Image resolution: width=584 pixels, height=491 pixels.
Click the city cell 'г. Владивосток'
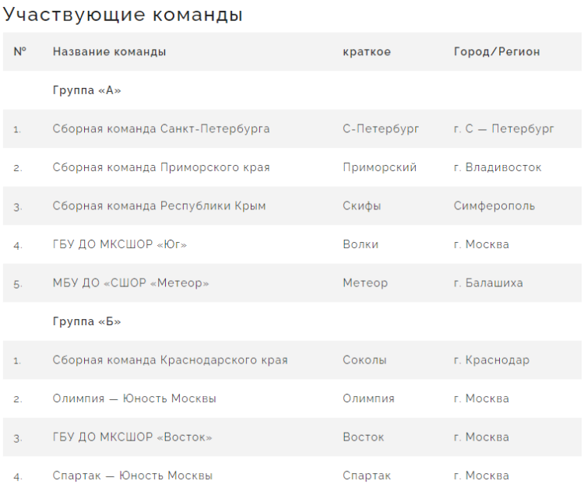tap(498, 167)
